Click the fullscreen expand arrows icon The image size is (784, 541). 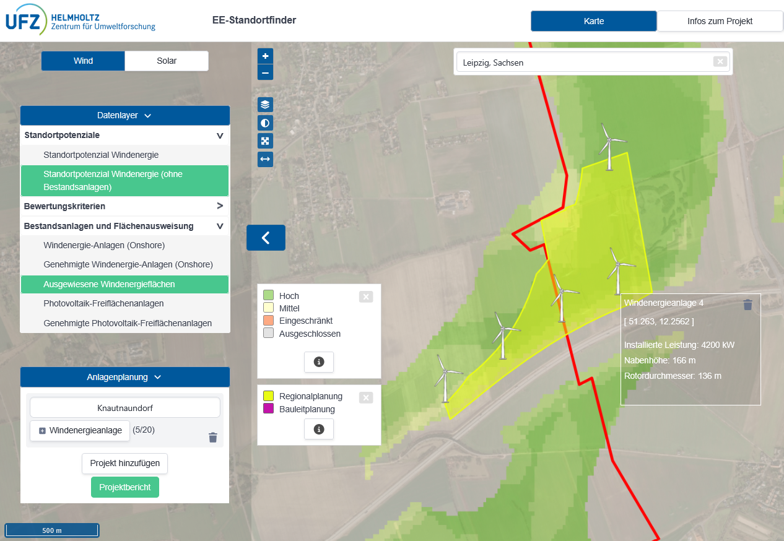point(265,141)
